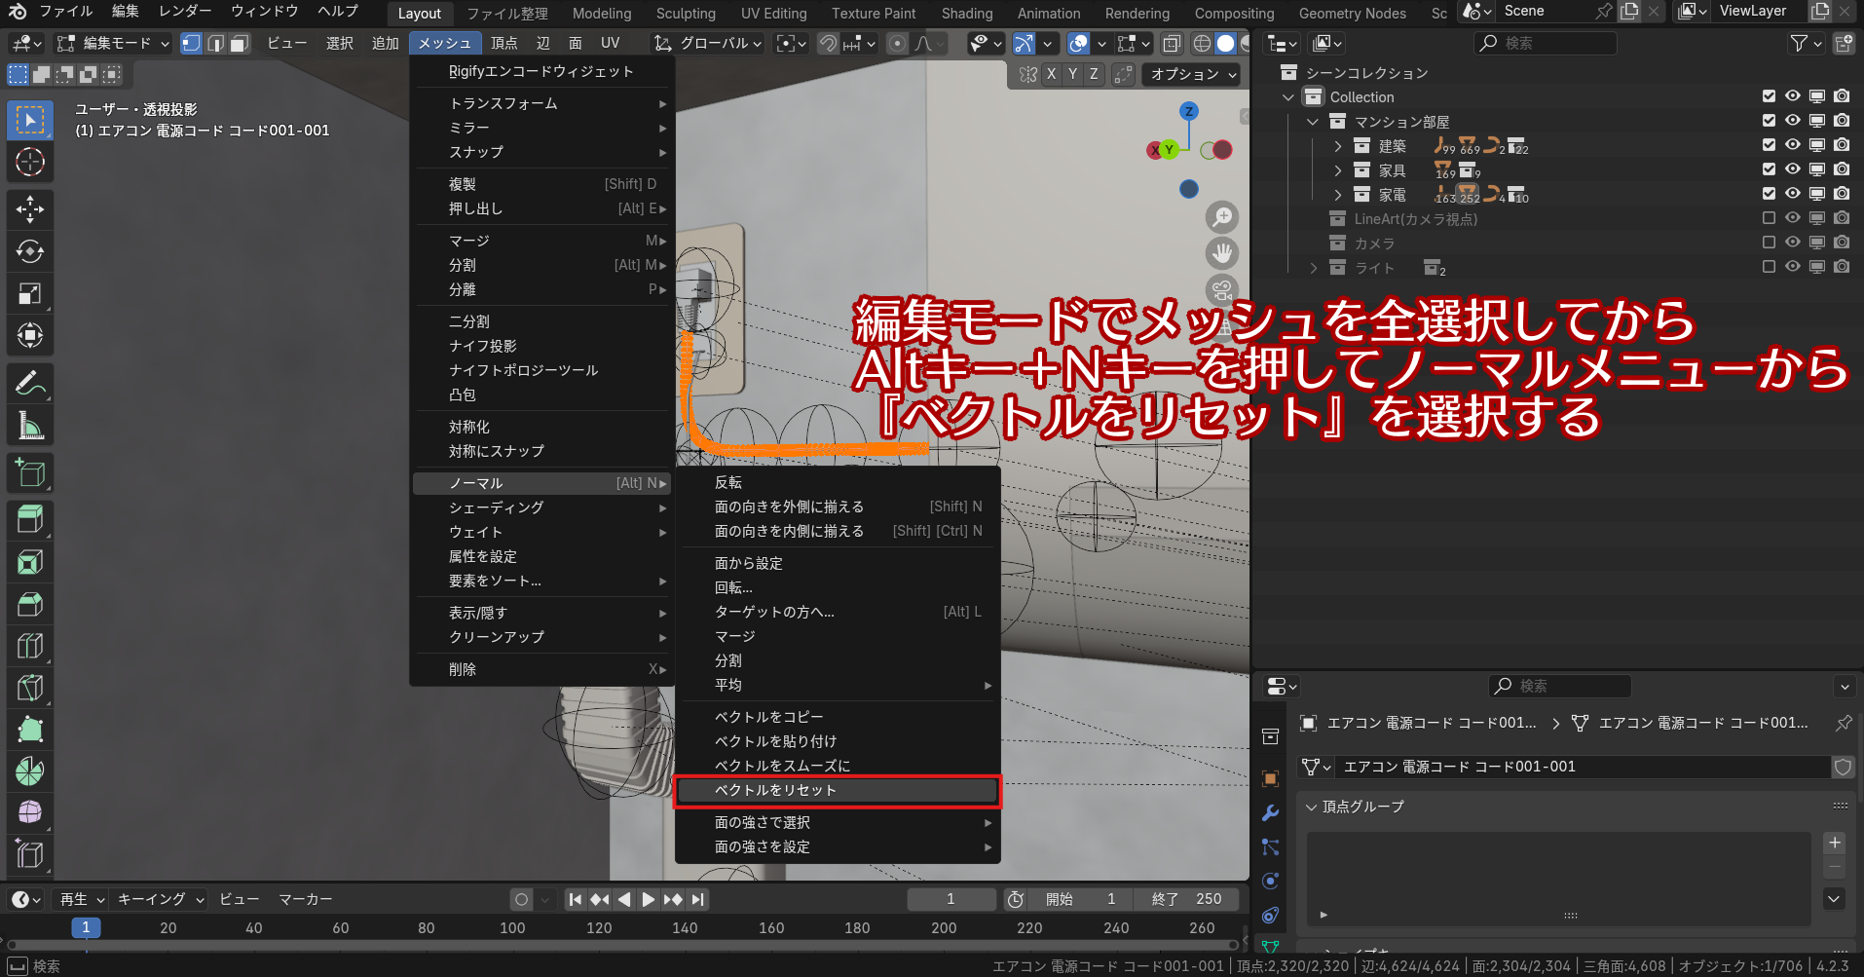
Task: Select the Rotate tool
Action: coord(30,251)
